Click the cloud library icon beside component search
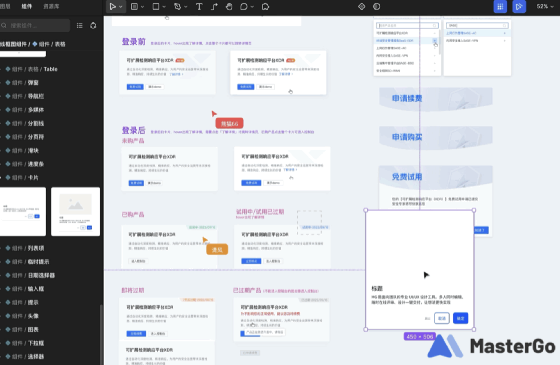This screenshot has height=365, width=560. pos(93,25)
